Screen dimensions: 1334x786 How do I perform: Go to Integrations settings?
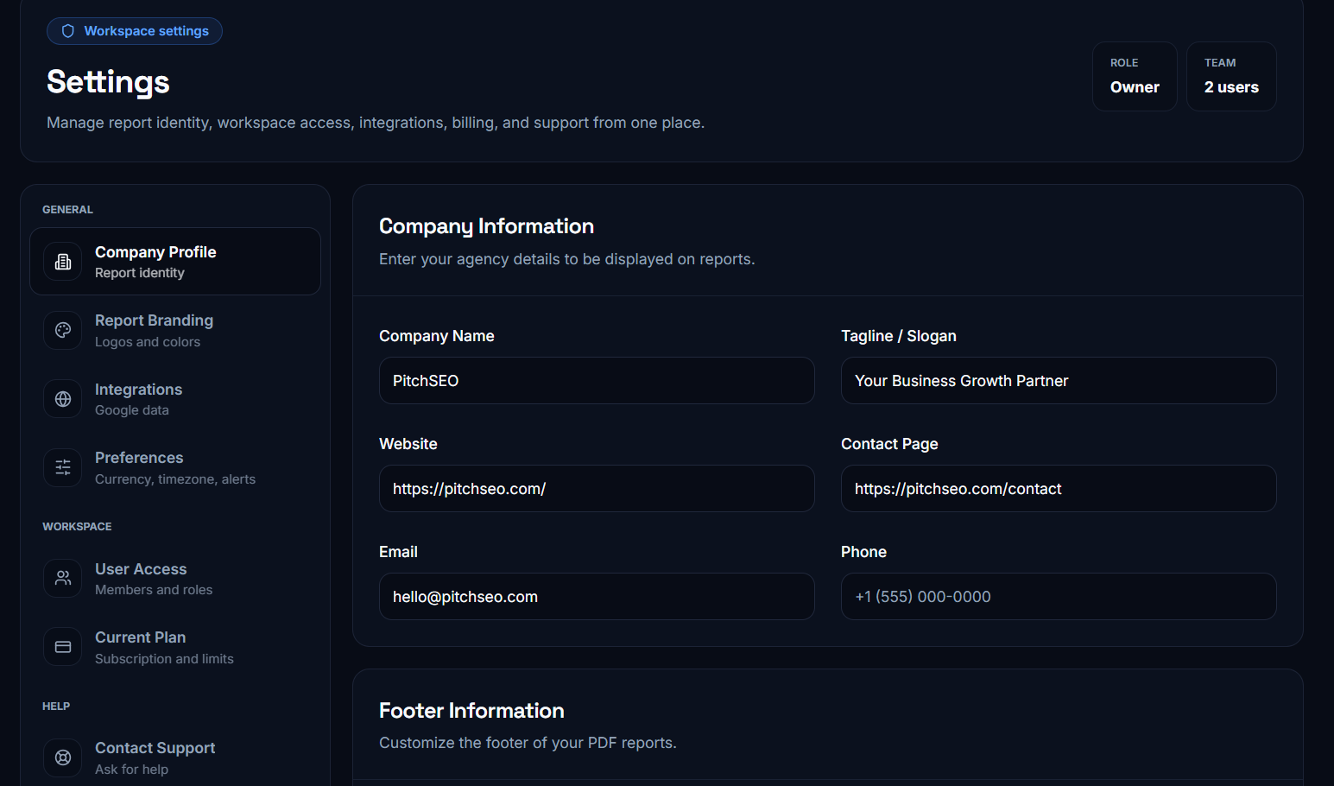[175, 399]
